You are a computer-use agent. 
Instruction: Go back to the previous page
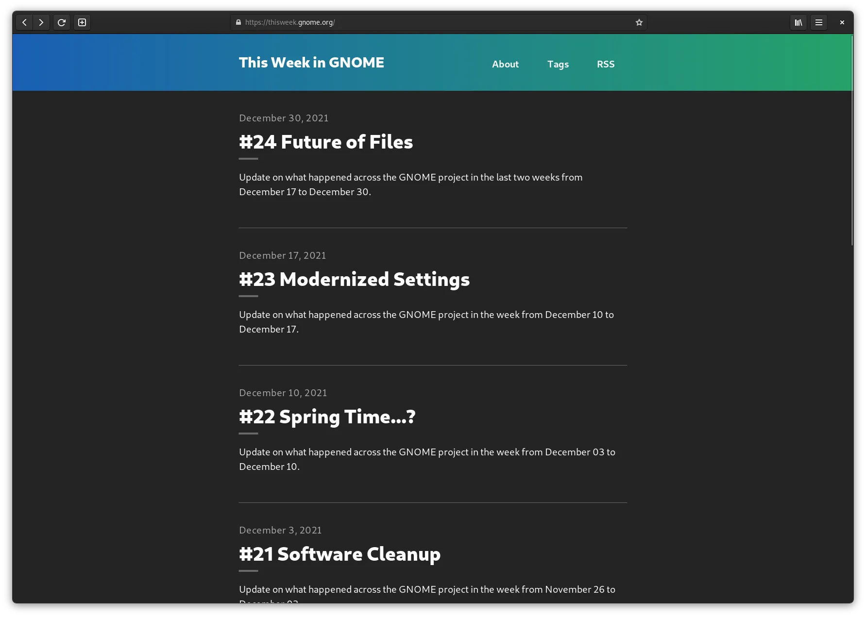pyautogui.click(x=24, y=22)
